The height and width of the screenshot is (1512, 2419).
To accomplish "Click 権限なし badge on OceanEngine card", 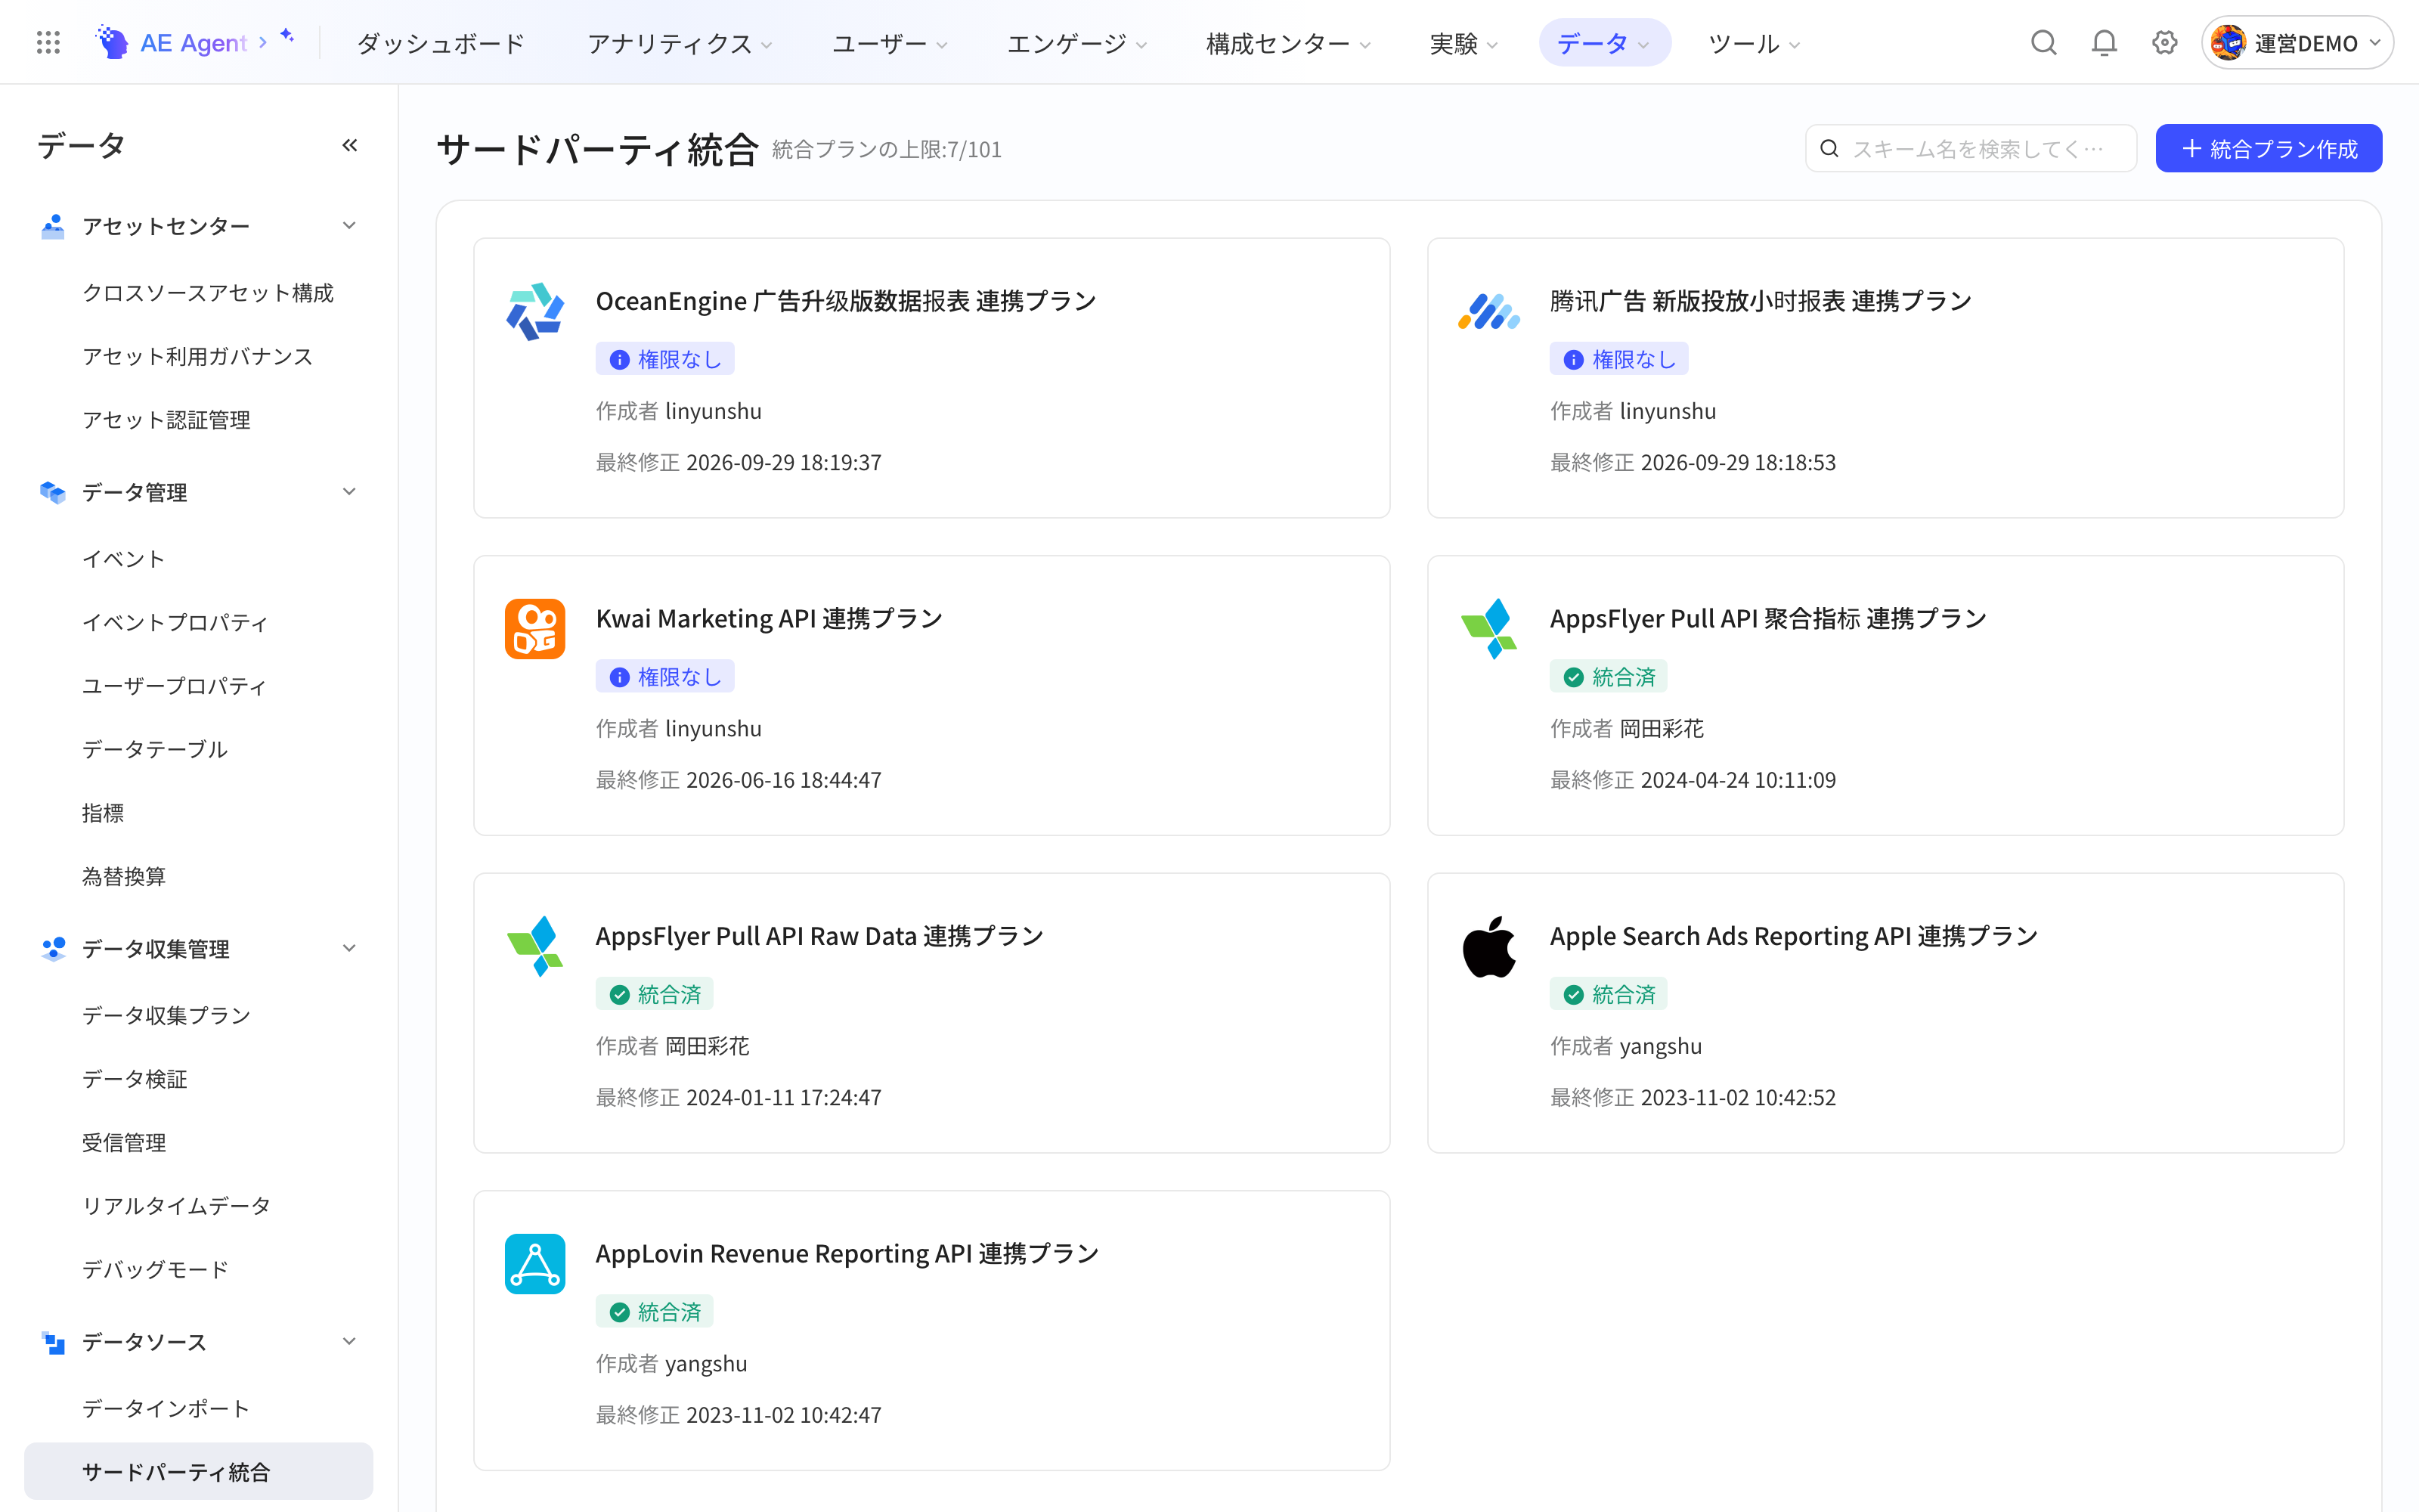I will click(x=664, y=359).
